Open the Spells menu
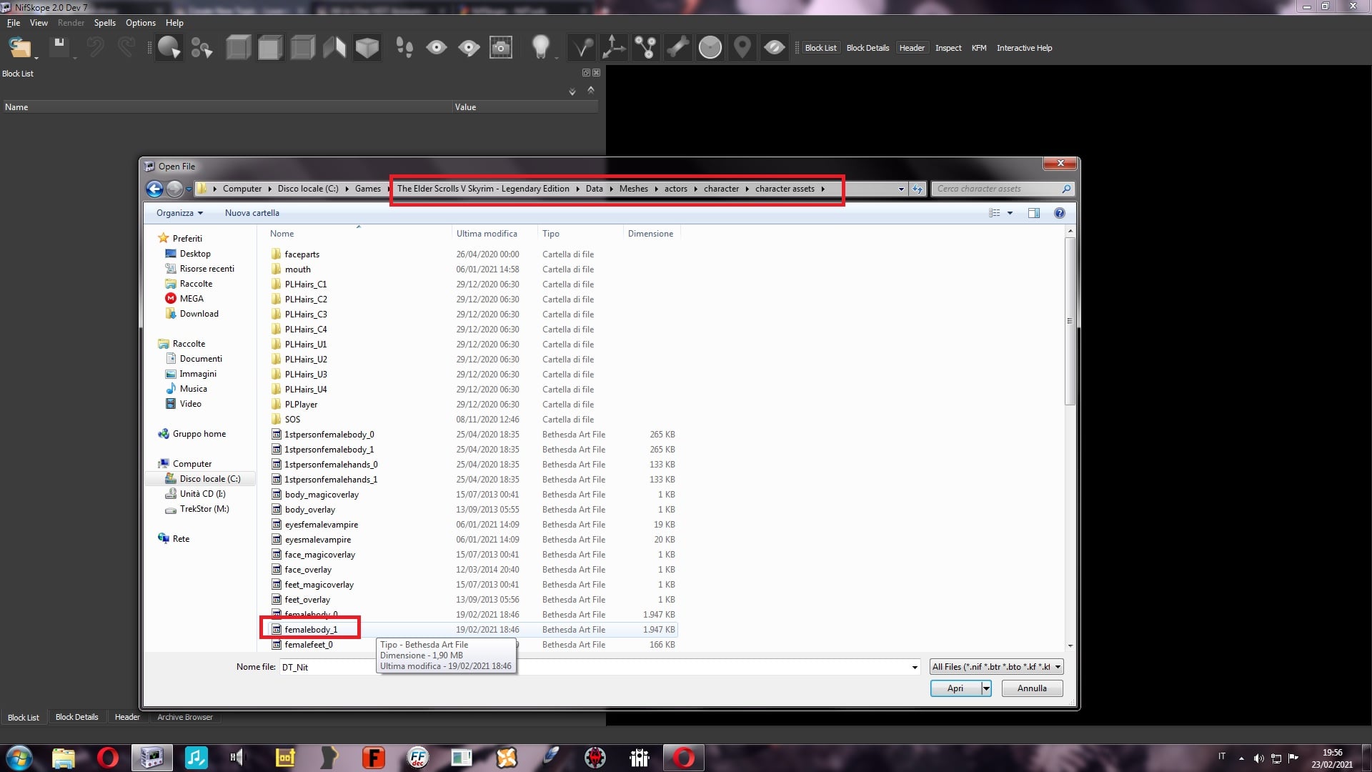The width and height of the screenshot is (1372, 772). coord(105,23)
